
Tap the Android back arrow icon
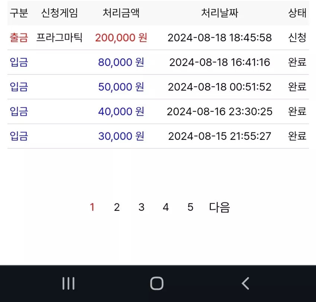click(x=245, y=283)
